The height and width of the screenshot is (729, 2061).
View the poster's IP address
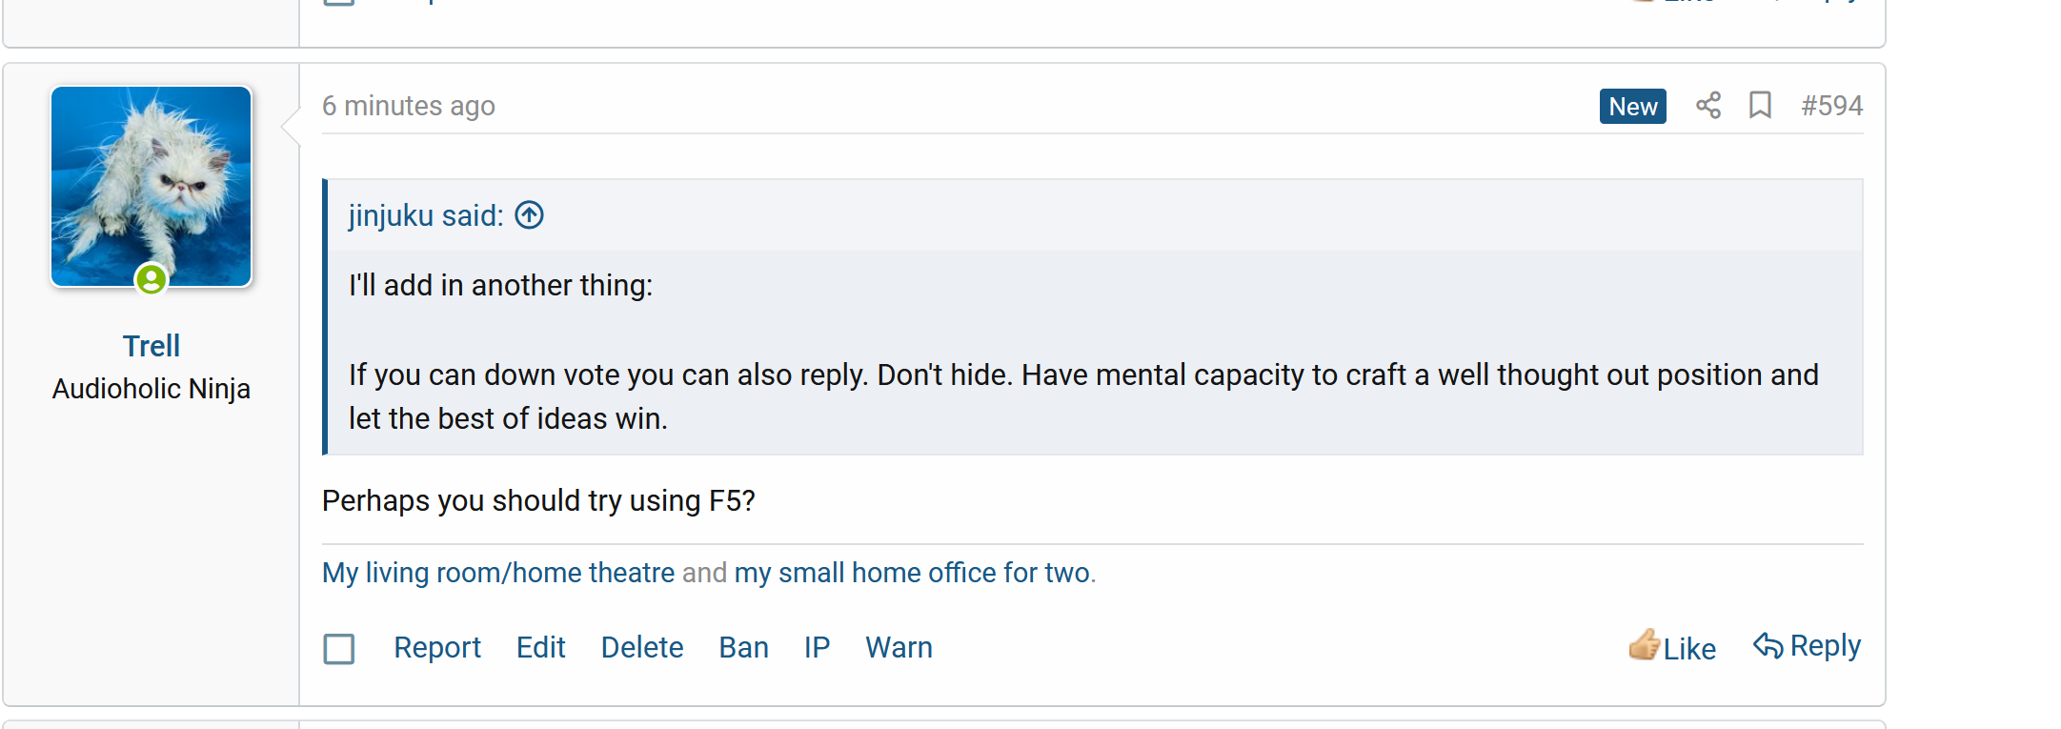coord(817,648)
